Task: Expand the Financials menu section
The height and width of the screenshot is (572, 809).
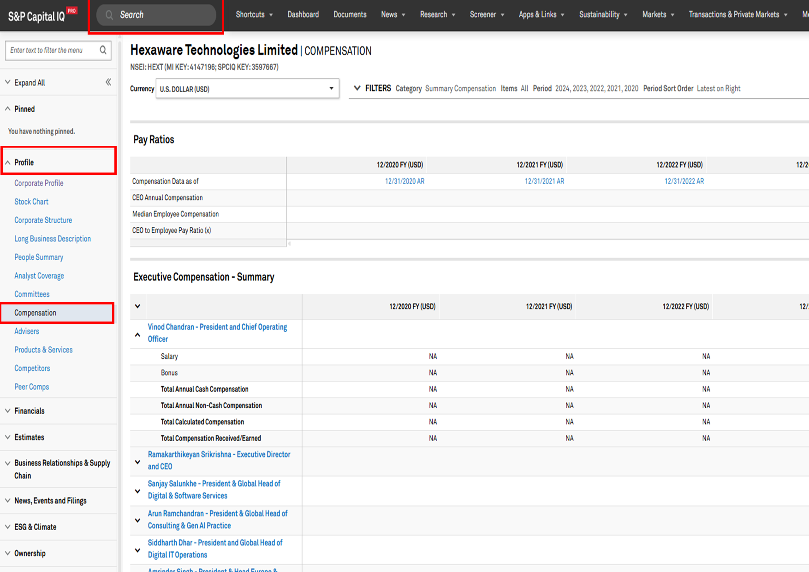Action: point(30,411)
